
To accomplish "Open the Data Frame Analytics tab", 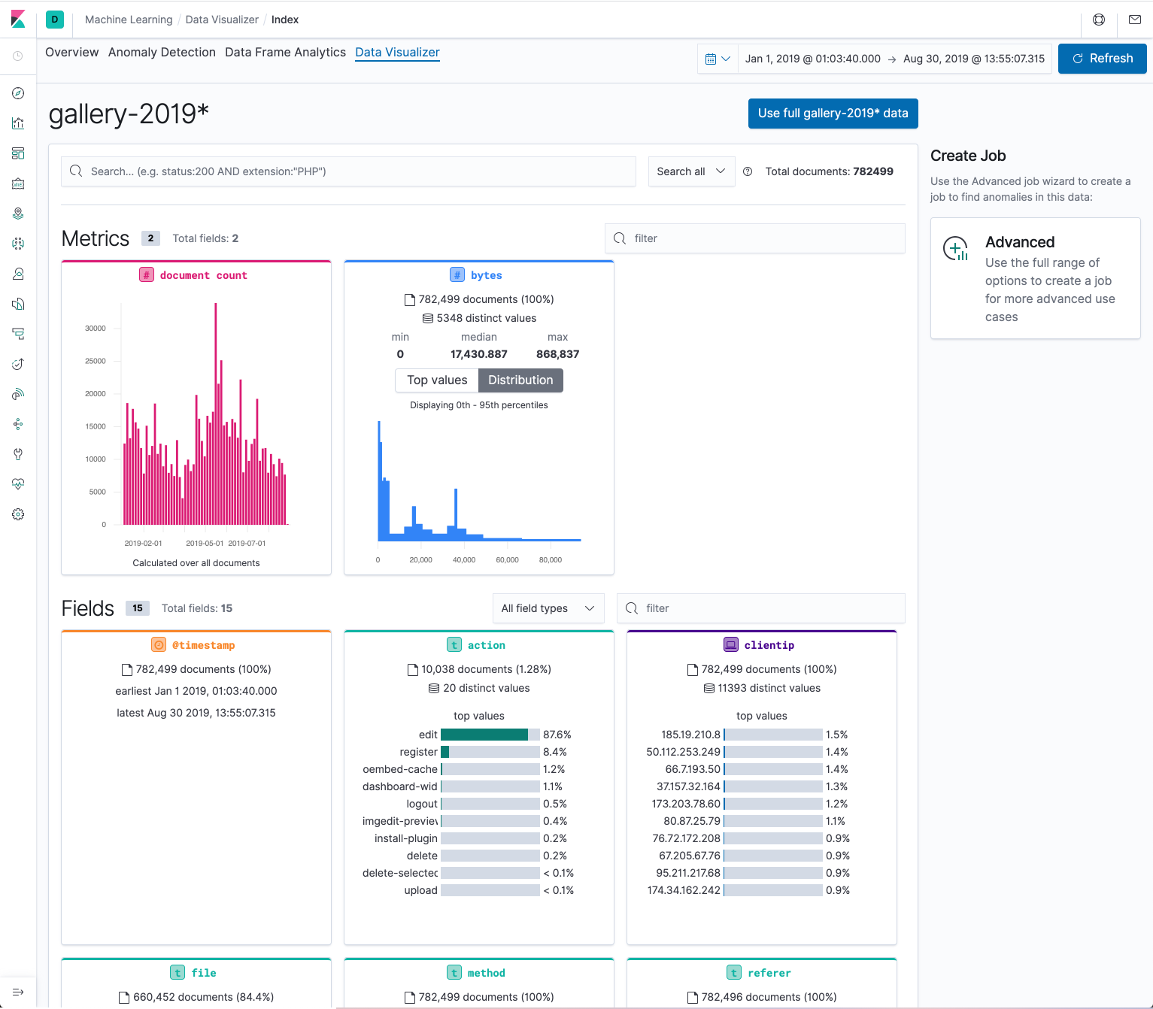I will (x=285, y=52).
